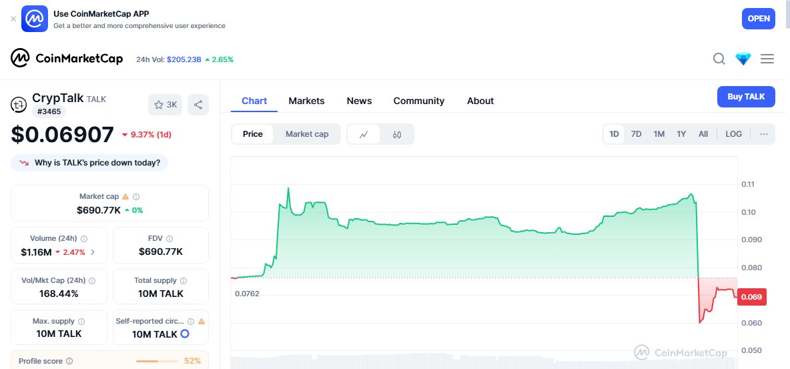Click the market cap warning triangle icon
Viewport: 790px width, 369px height.
tap(125, 197)
